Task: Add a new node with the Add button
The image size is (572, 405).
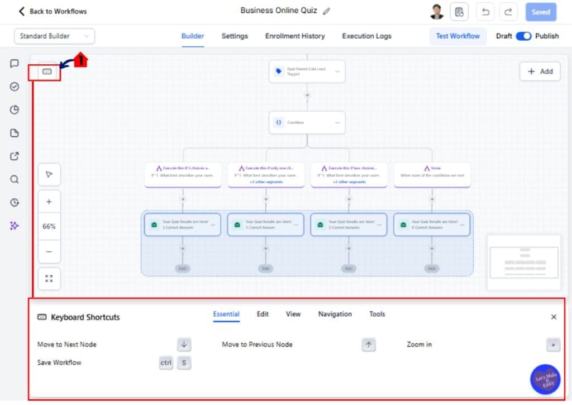Action: coord(540,72)
